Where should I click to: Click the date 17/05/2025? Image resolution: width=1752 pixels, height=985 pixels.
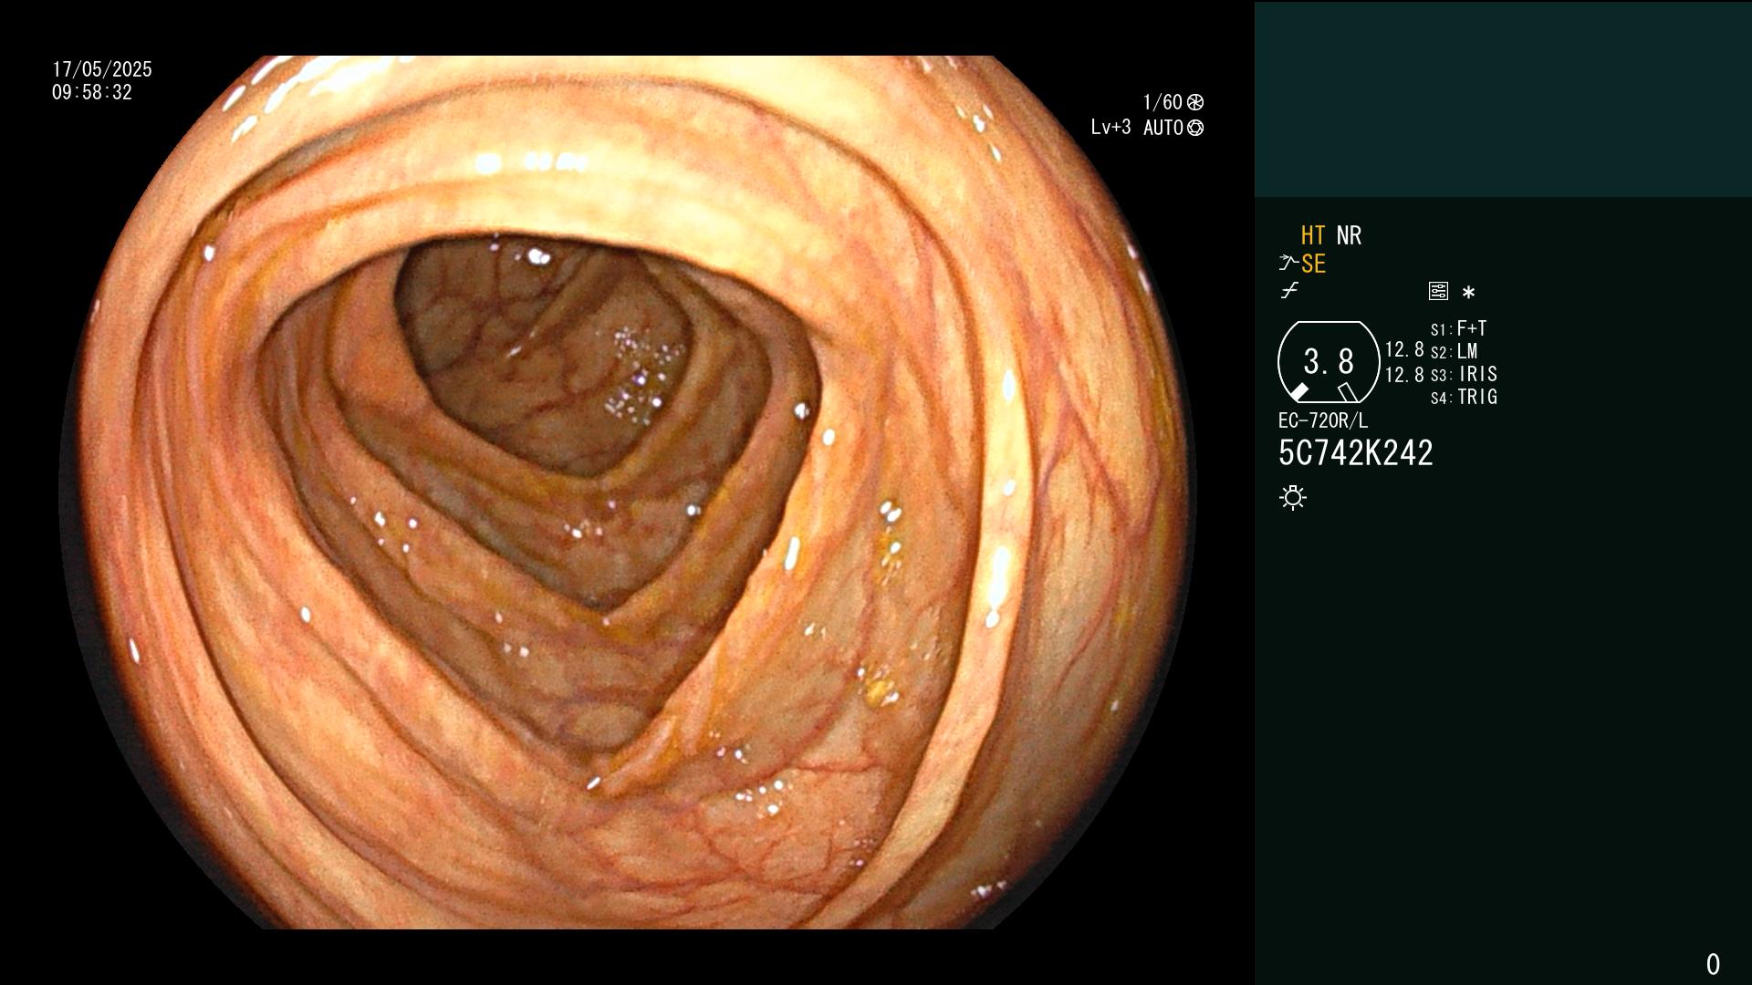102,69
